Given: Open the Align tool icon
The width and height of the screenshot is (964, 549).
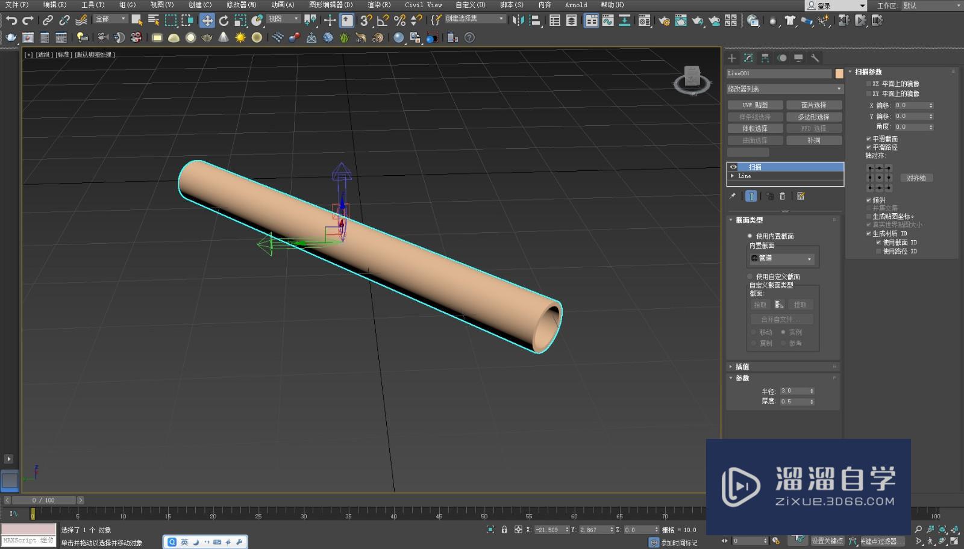Looking at the screenshot, I should (x=534, y=20).
